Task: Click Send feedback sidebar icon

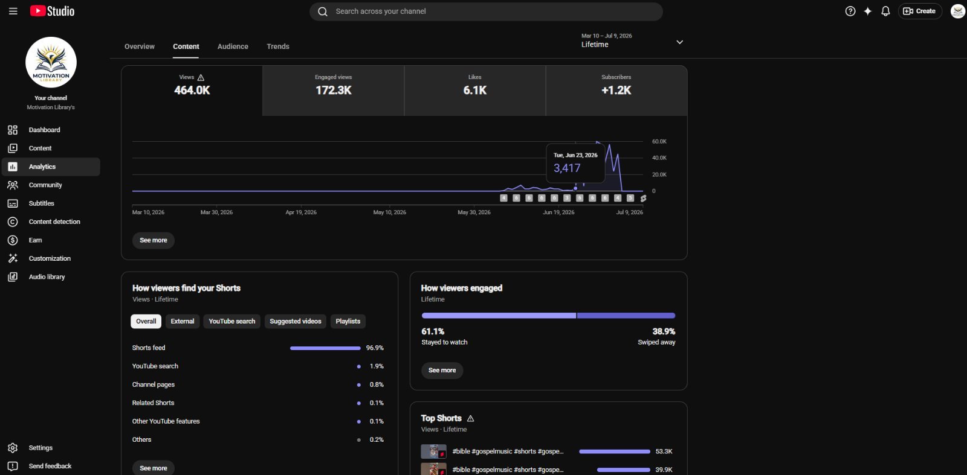Action: [13, 466]
